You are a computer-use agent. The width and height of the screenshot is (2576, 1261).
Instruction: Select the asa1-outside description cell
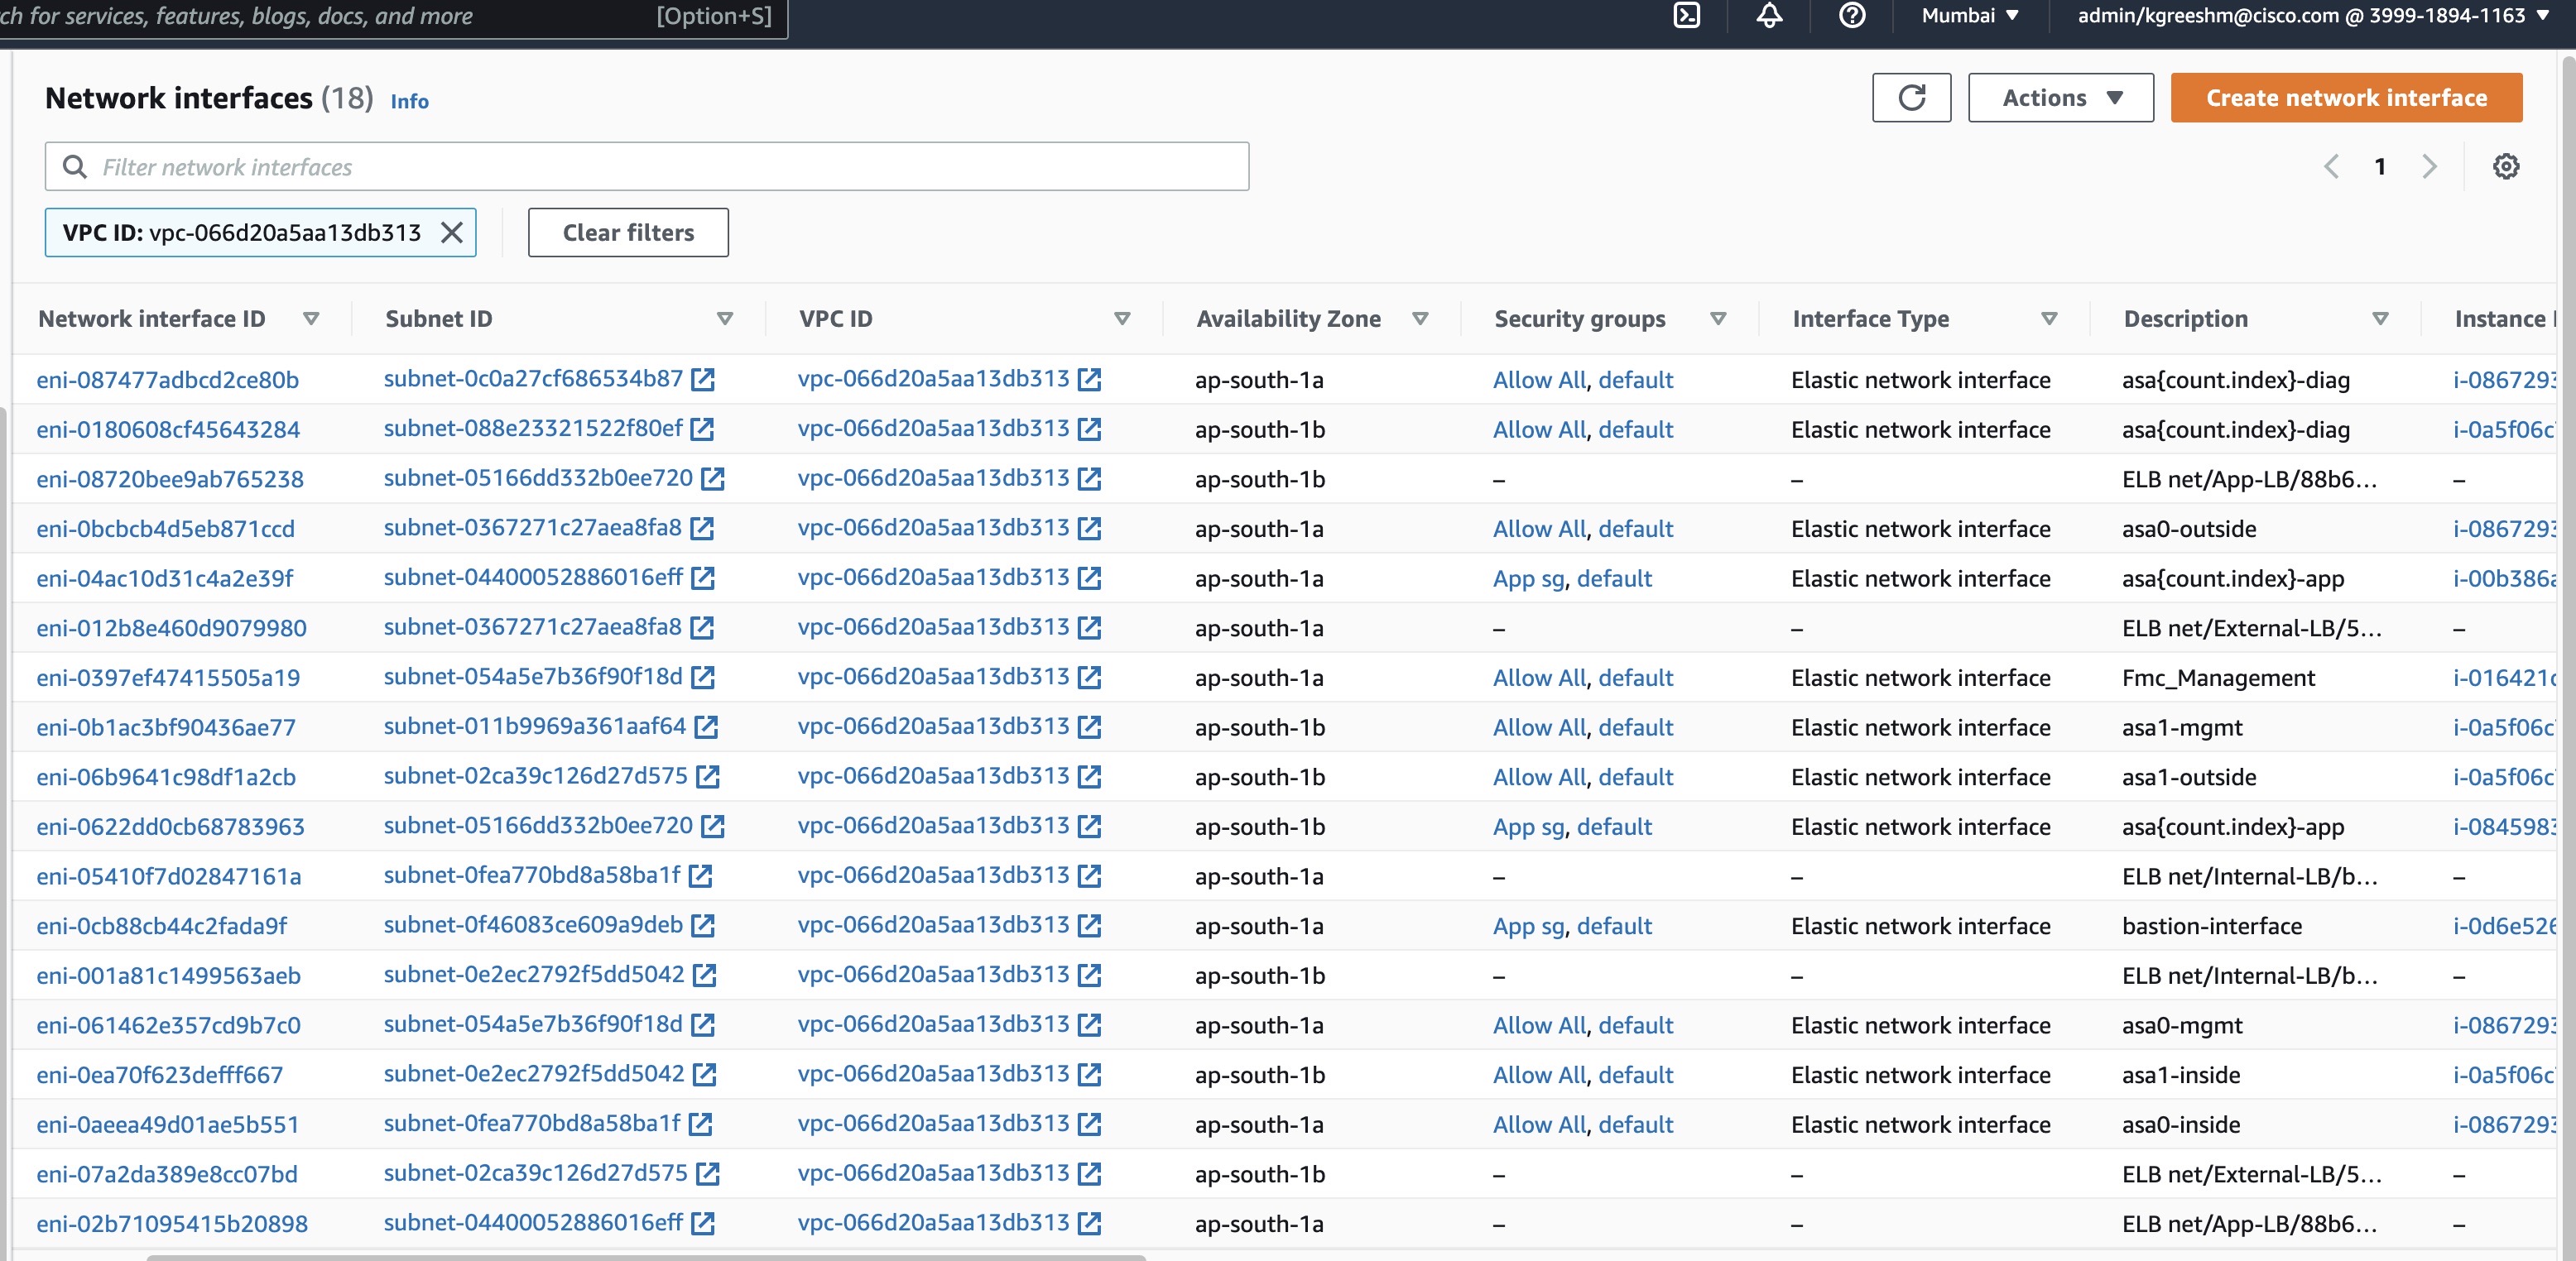click(2189, 776)
